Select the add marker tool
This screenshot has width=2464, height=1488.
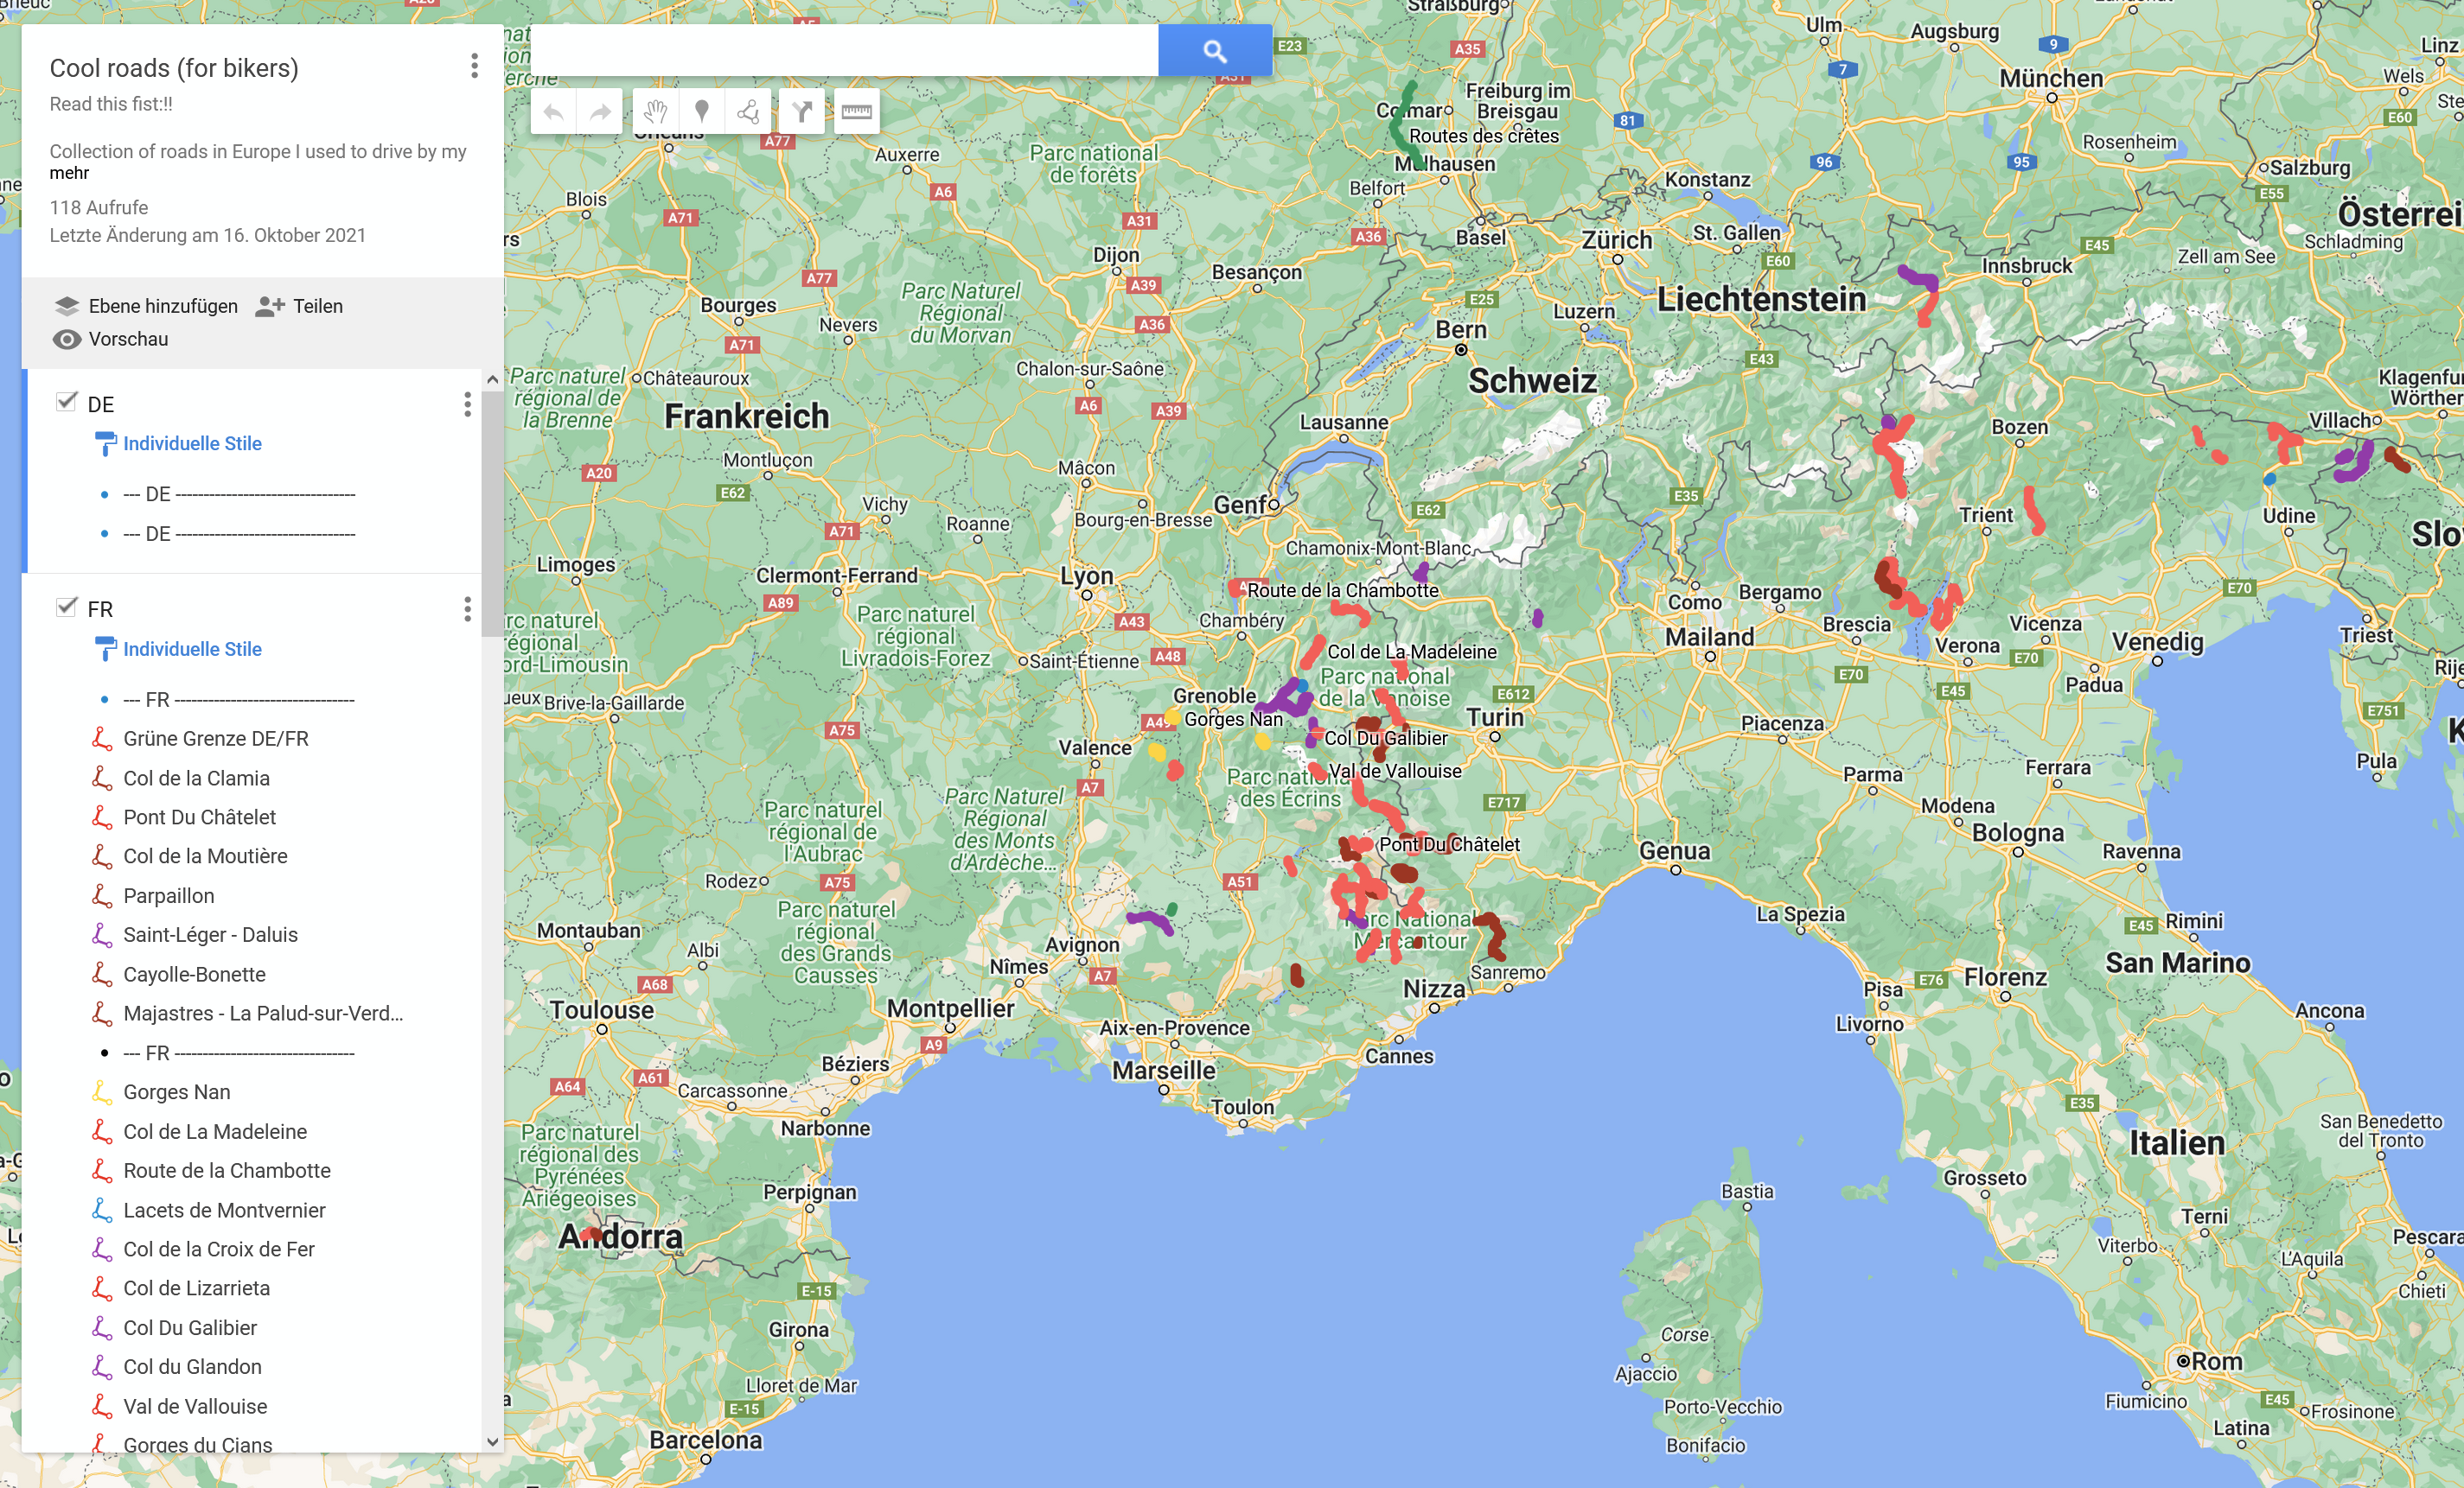tap(702, 112)
